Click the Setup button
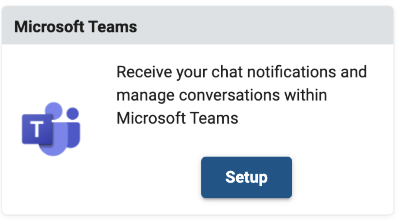Image resolution: width=398 pixels, height=220 pixels. (x=246, y=177)
